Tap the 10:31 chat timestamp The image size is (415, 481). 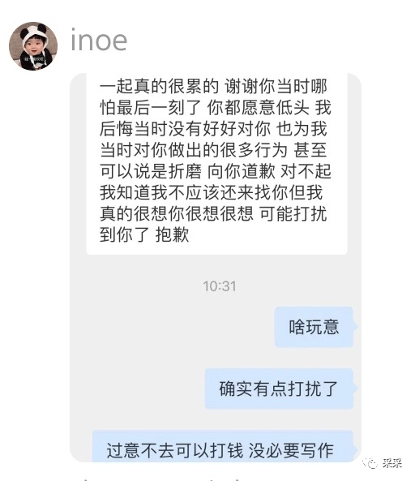[x=220, y=286]
